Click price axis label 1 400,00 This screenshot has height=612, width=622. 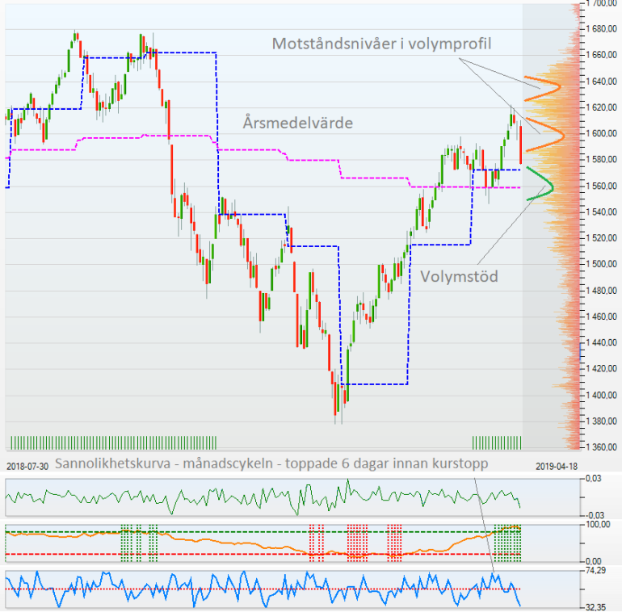coord(601,395)
